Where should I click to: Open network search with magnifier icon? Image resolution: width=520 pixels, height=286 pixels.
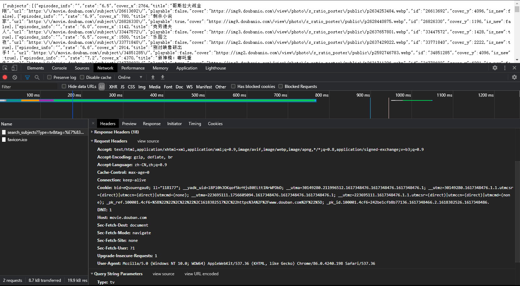pos(37,77)
